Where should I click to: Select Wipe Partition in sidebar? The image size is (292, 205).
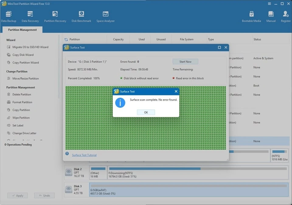coord(21,118)
